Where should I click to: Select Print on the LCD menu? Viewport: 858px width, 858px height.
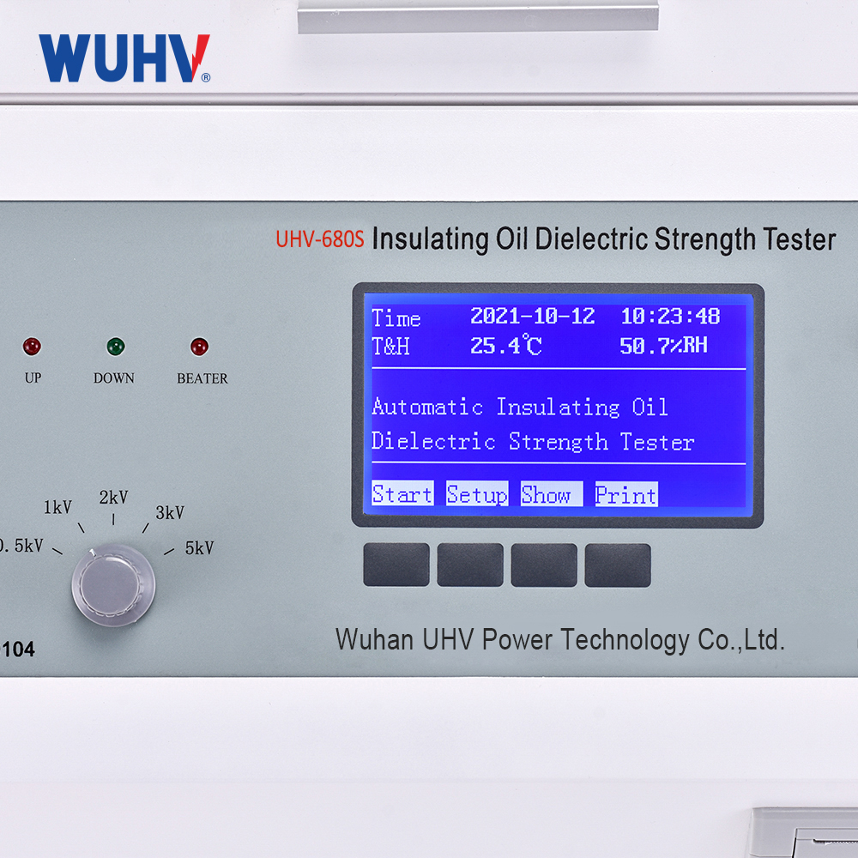[626, 495]
